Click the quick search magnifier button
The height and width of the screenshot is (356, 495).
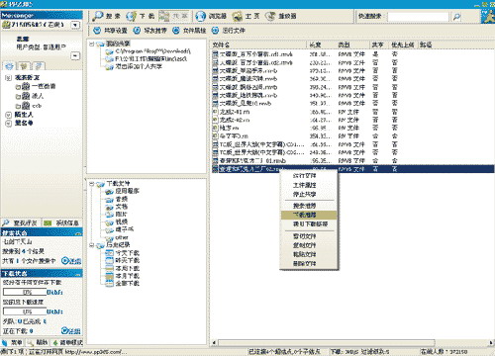pos(456,16)
